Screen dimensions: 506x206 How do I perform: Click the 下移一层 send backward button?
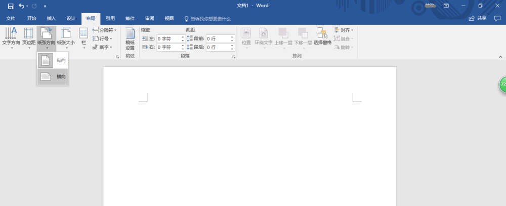coord(303,38)
